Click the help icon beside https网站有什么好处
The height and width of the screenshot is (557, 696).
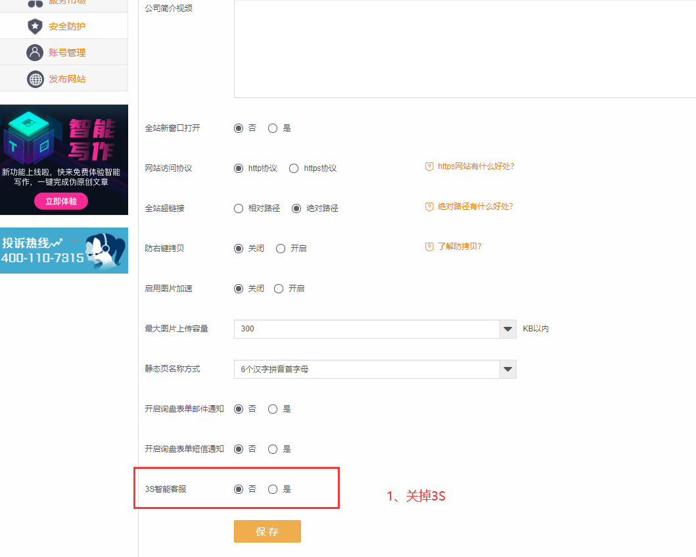tap(429, 166)
